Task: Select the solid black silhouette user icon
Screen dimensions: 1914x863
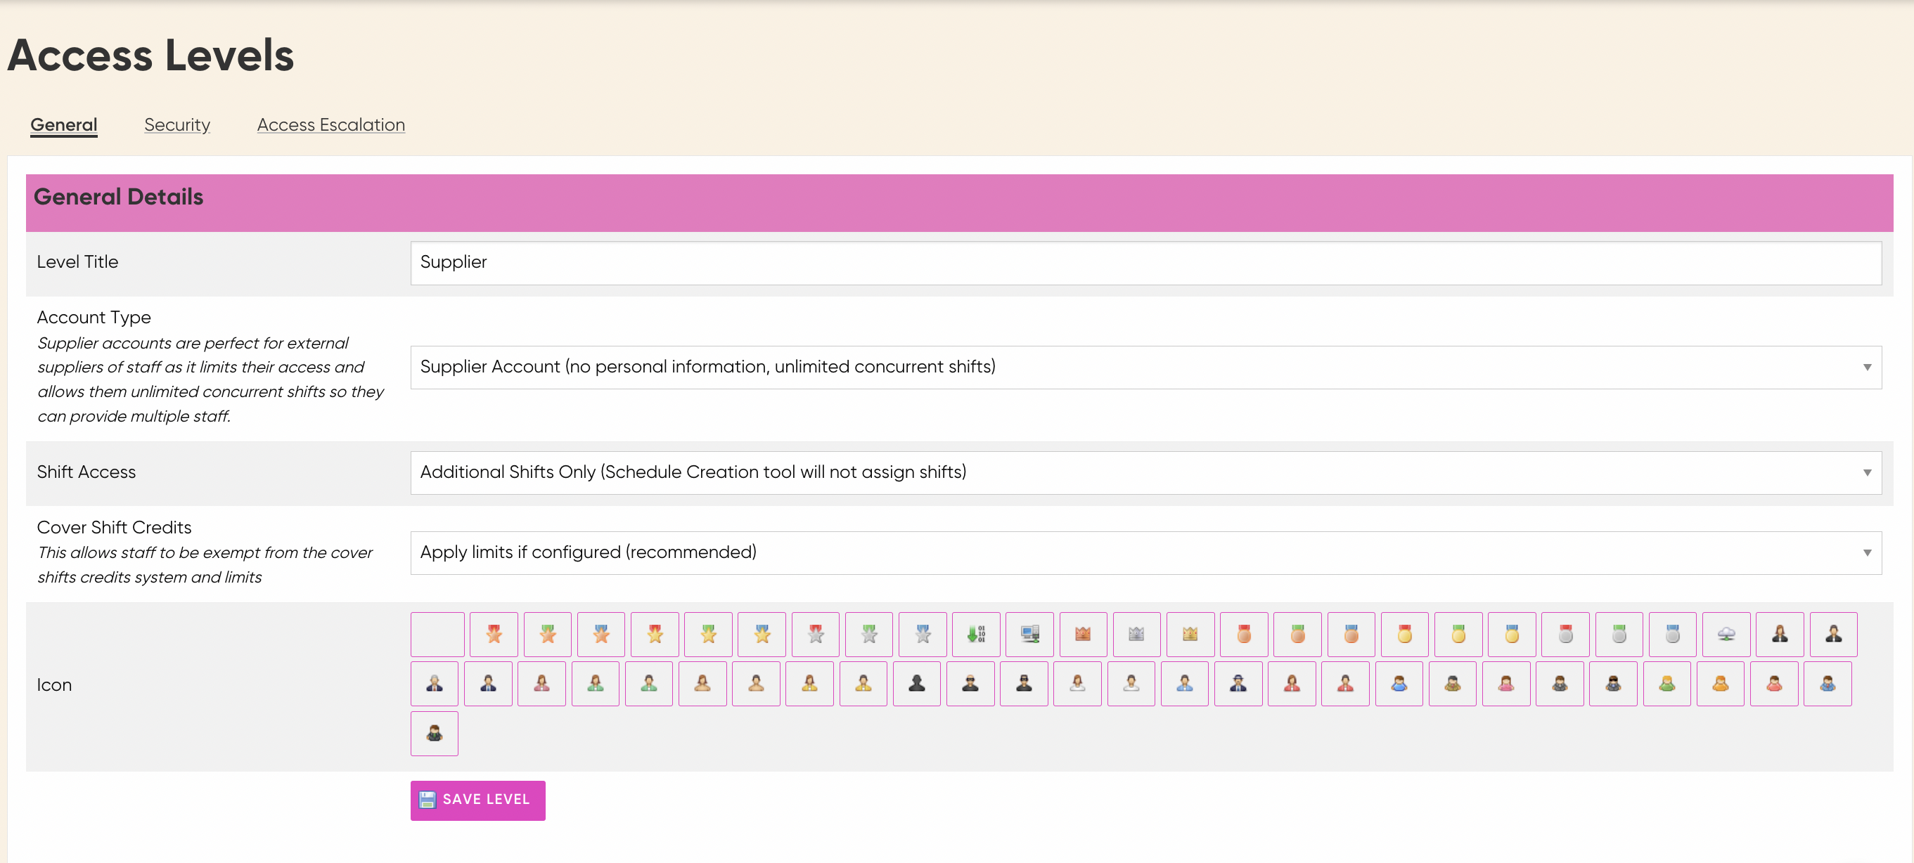Action: pyautogui.click(x=917, y=684)
